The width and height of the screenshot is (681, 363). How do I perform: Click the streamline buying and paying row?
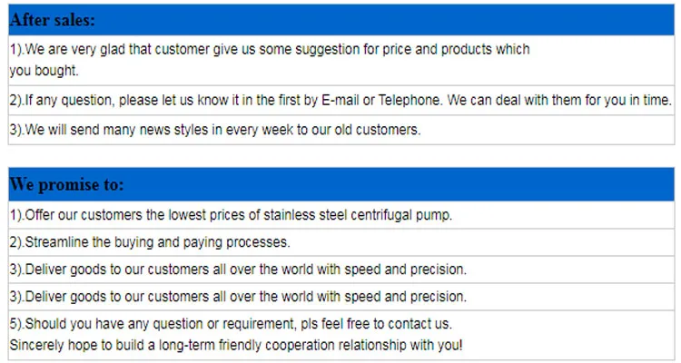click(x=150, y=242)
